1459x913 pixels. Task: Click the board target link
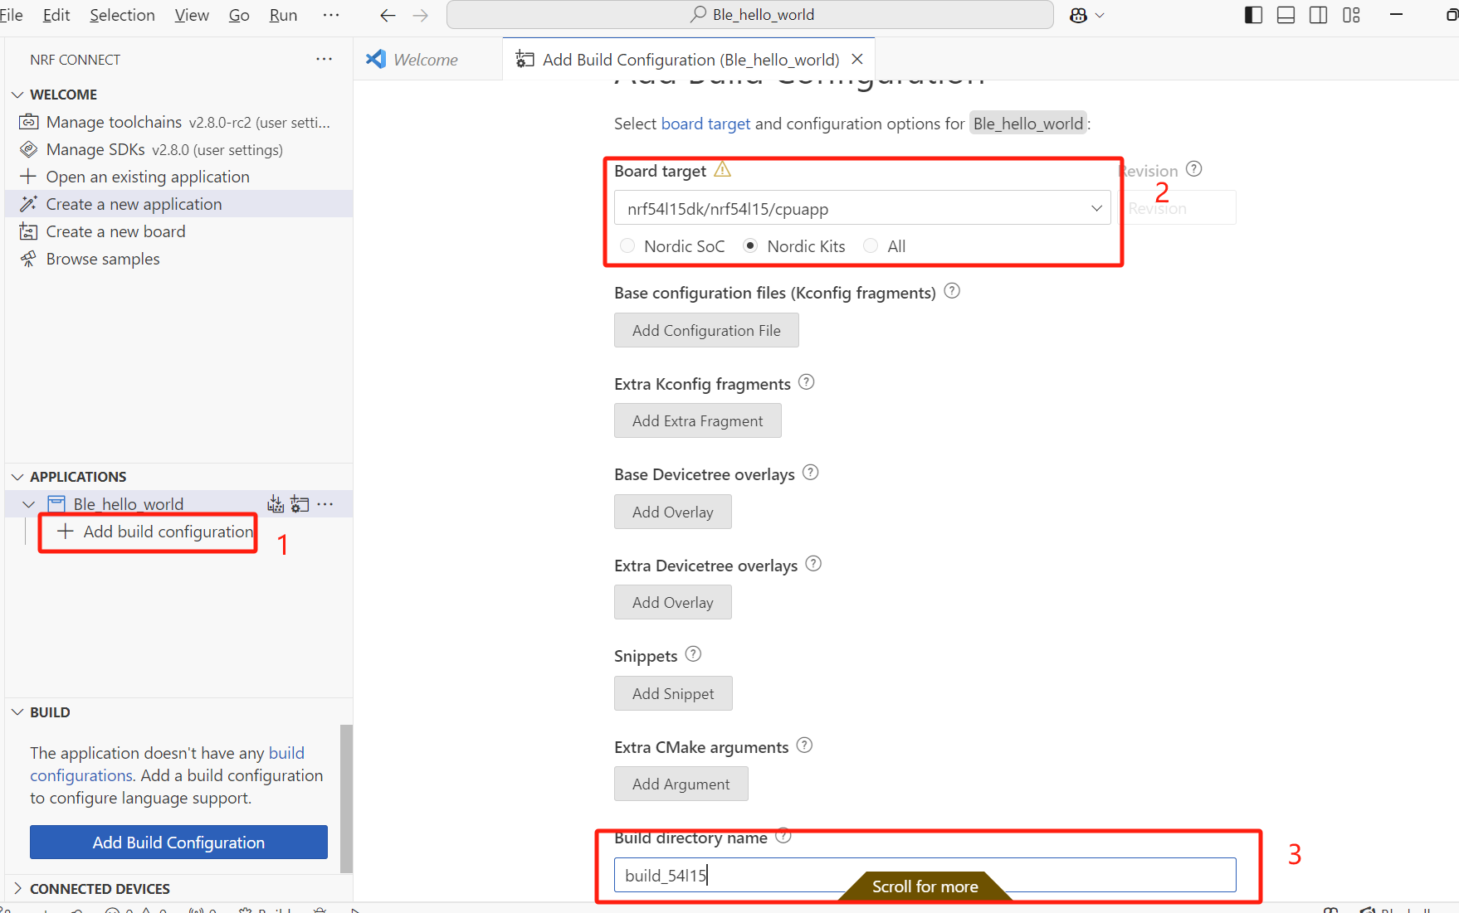[705, 123]
